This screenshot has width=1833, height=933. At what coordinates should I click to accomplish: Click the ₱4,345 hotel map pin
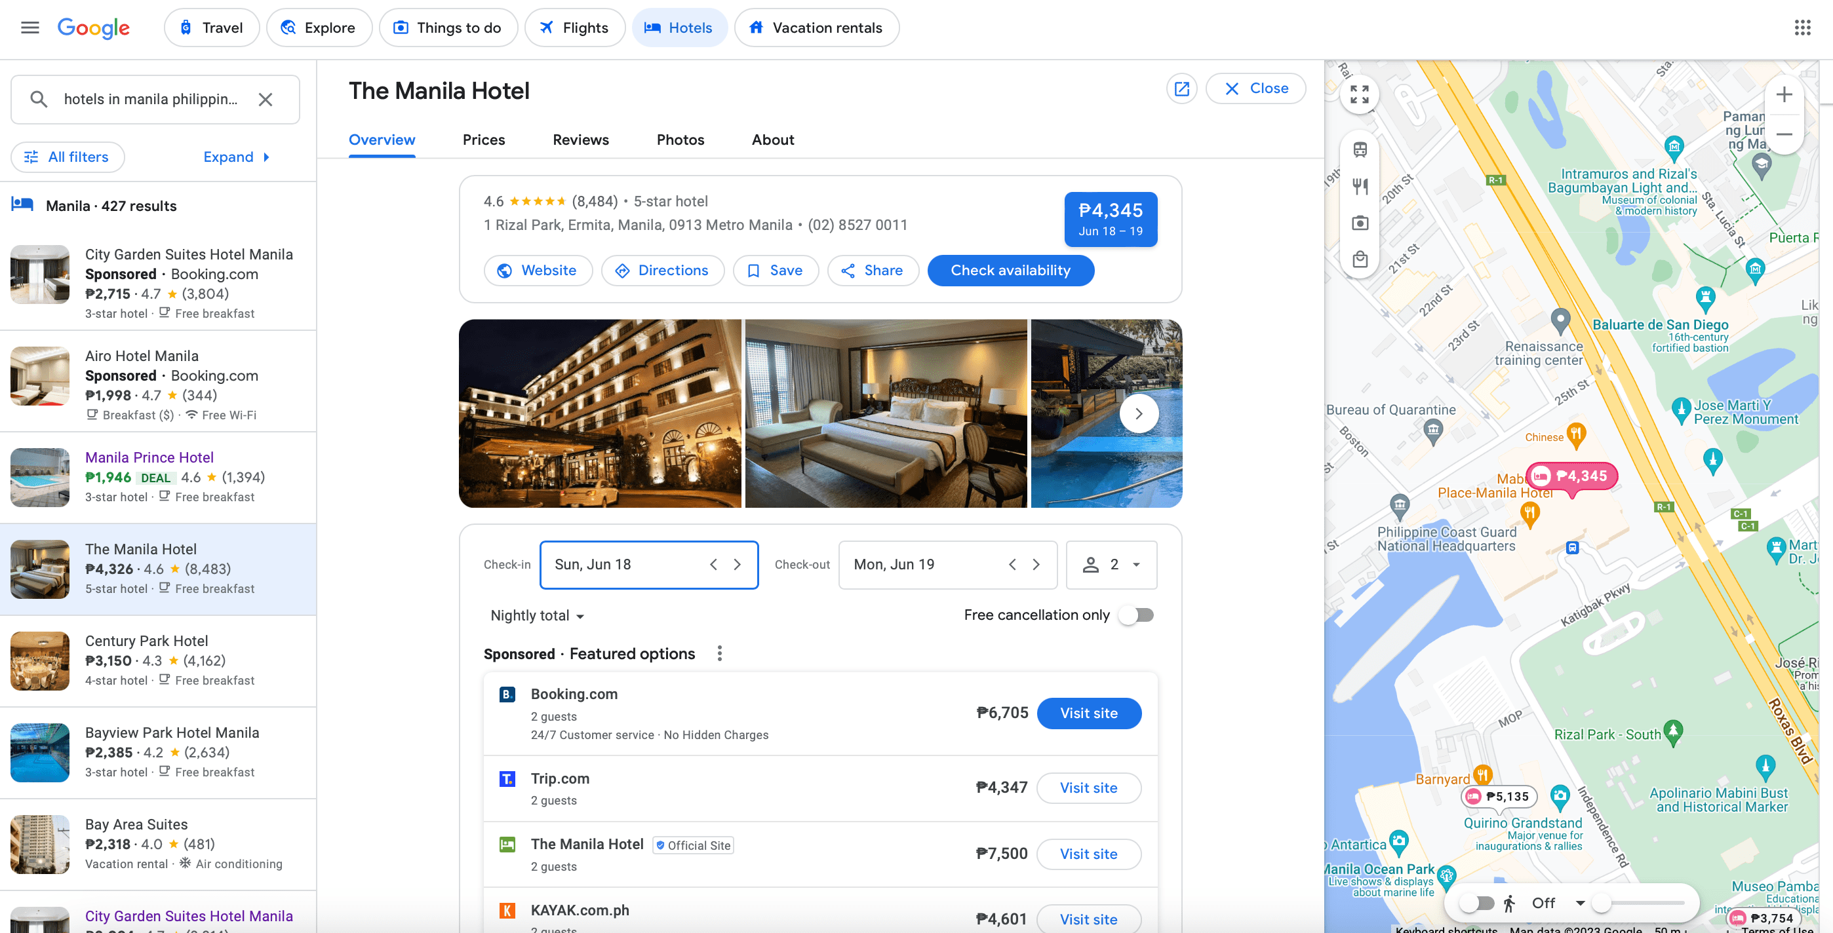click(1573, 476)
